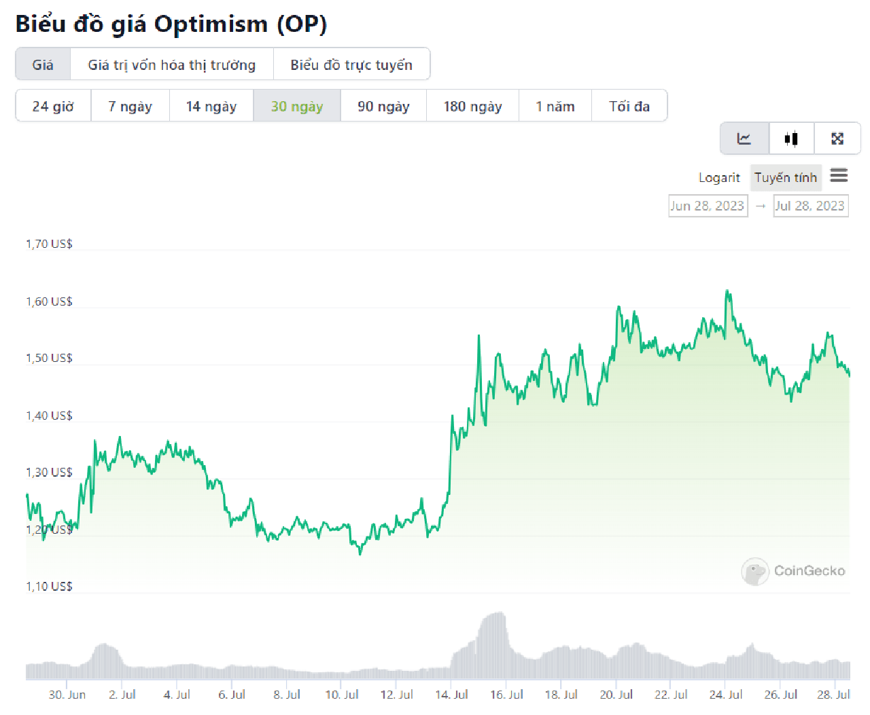870x715 pixels.
Task: Click the 1,60 US$ axis label
Action: click(x=49, y=301)
